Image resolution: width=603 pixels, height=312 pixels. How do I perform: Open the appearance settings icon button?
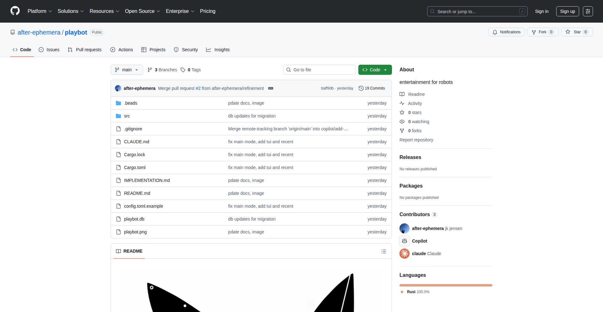click(588, 11)
